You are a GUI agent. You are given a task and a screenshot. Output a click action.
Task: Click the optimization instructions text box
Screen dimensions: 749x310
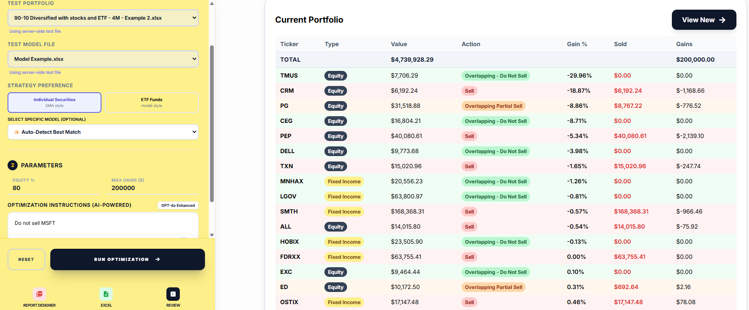pyautogui.click(x=103, y=225)
